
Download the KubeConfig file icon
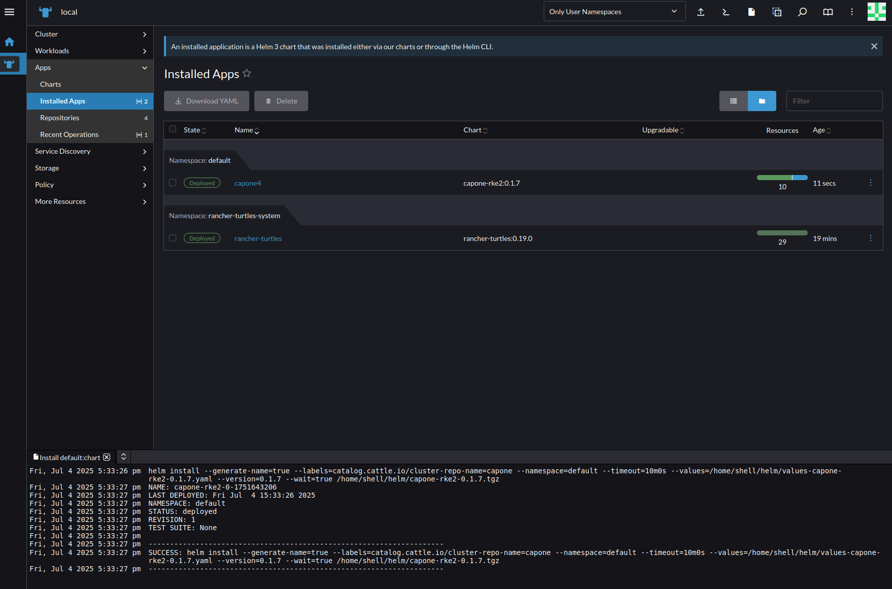click(x=751, y=12)
